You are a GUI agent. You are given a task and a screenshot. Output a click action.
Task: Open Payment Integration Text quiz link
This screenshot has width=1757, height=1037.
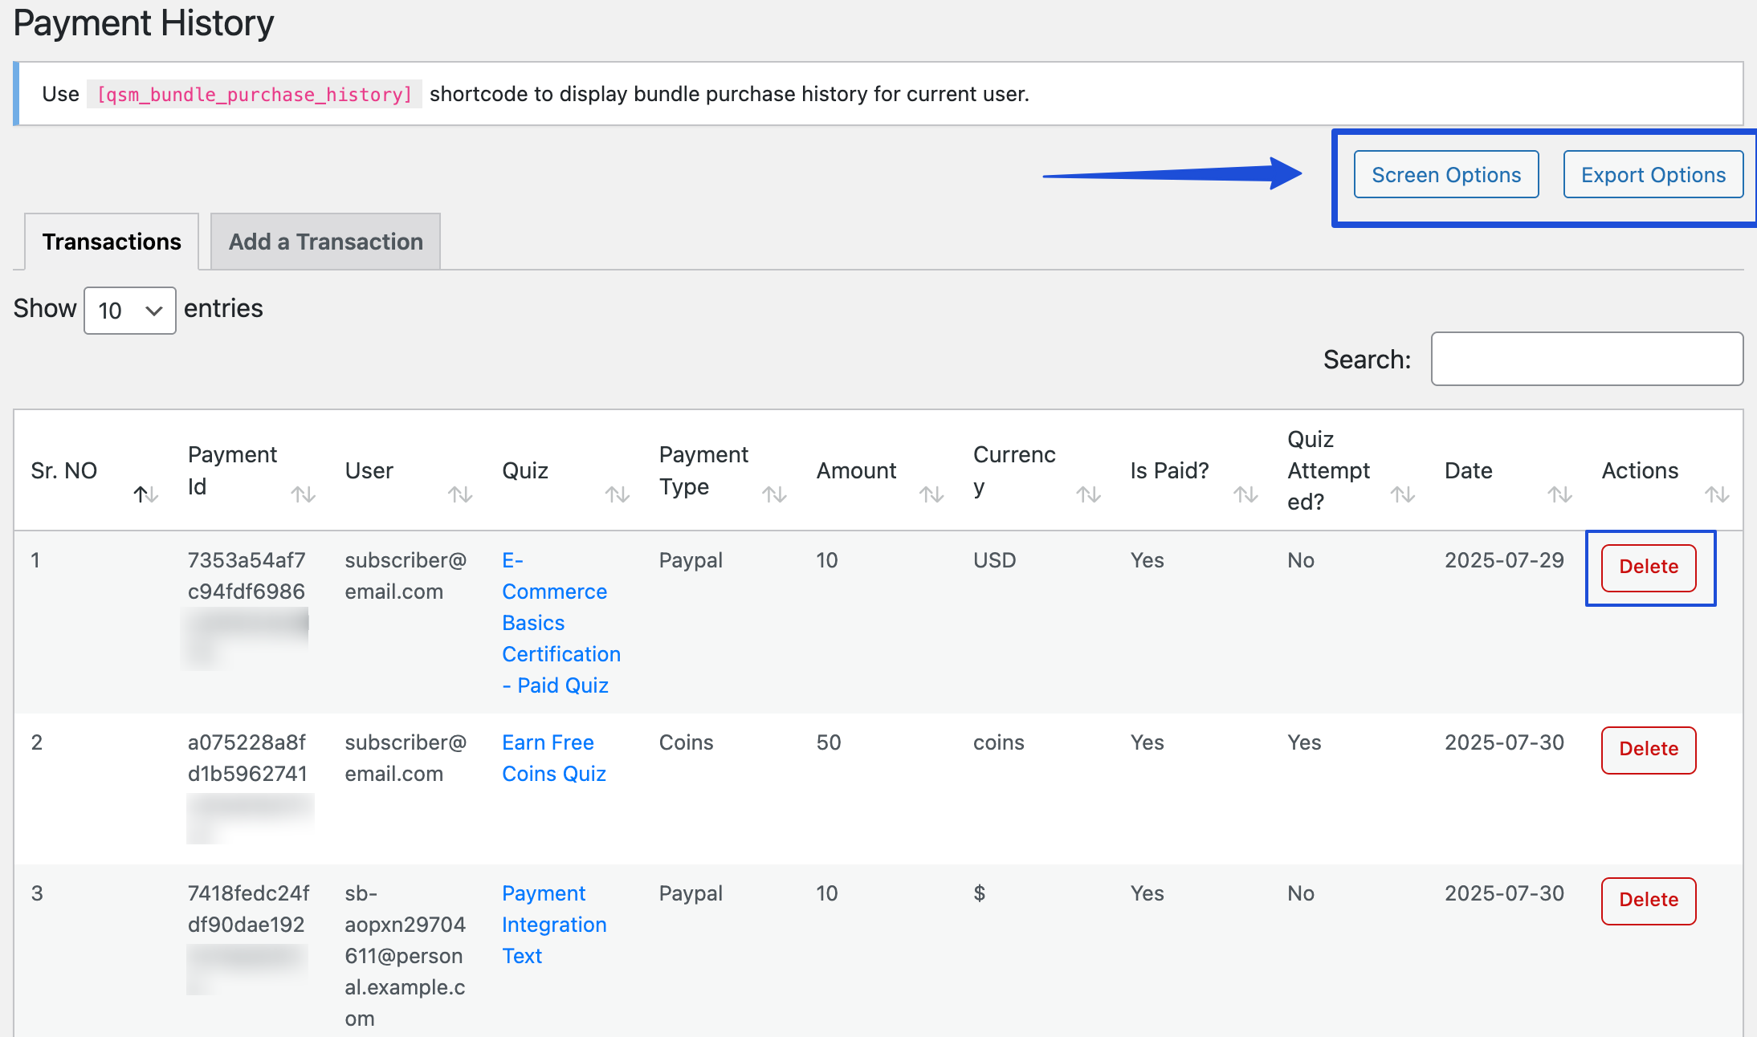tap(553, 925)
